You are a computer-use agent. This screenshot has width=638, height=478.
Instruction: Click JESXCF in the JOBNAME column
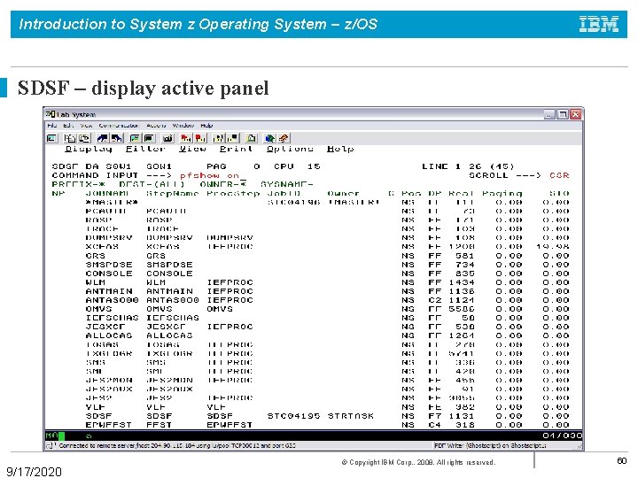[105, 328]
